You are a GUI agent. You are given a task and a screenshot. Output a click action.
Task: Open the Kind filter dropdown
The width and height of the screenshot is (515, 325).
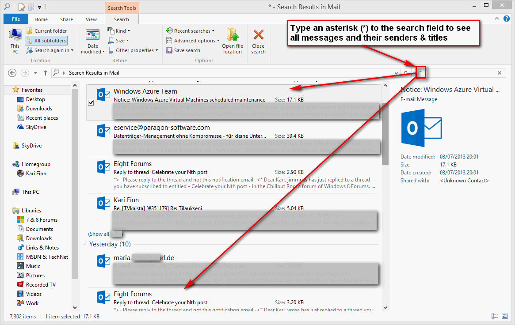click(x=119, y=30)
